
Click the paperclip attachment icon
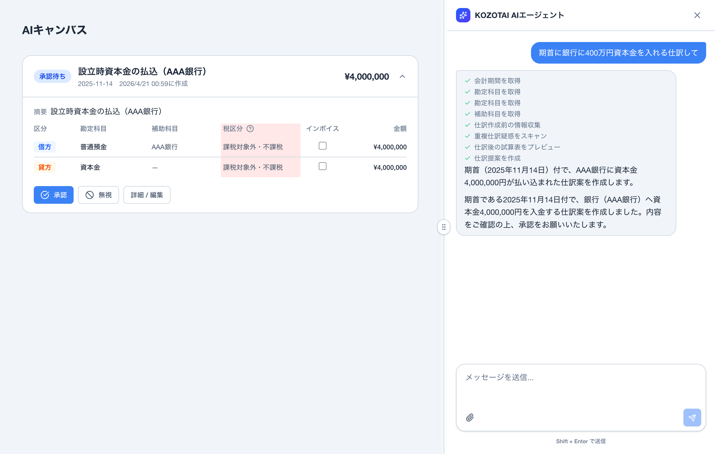(470, 418)
